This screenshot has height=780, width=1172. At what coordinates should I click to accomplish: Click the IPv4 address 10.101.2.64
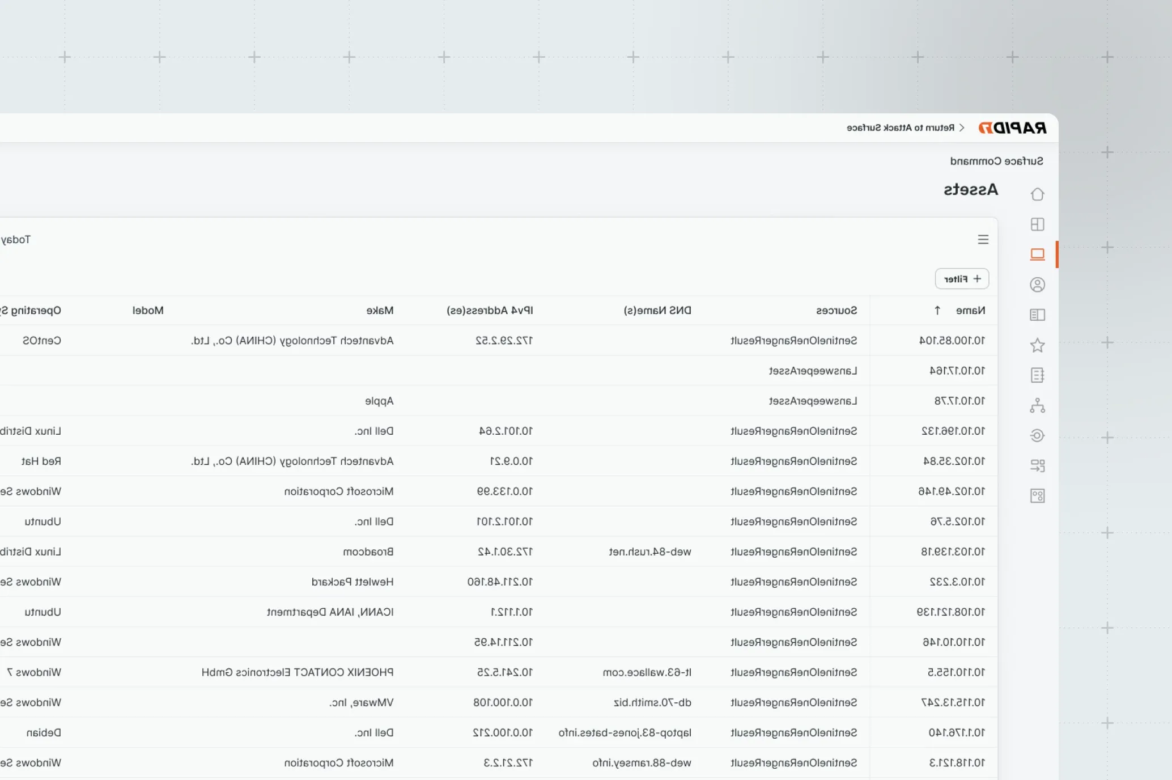pos(506,431)
